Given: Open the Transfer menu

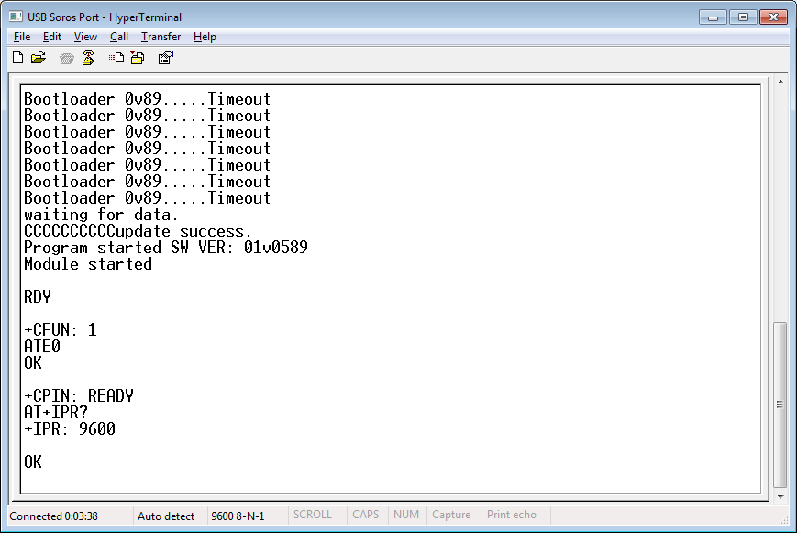Looking at the screenshot, I should coord(161,37).
